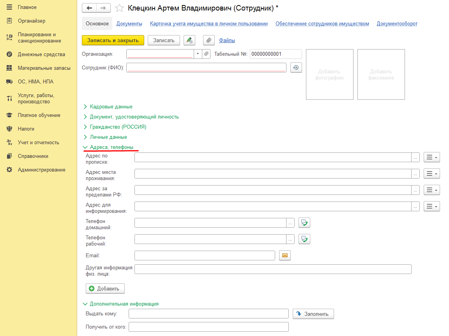Open ellipsis picker for Адрес места проживания
Screen dimensions: 449x336
pyautogui.click(x=415, y=173)
